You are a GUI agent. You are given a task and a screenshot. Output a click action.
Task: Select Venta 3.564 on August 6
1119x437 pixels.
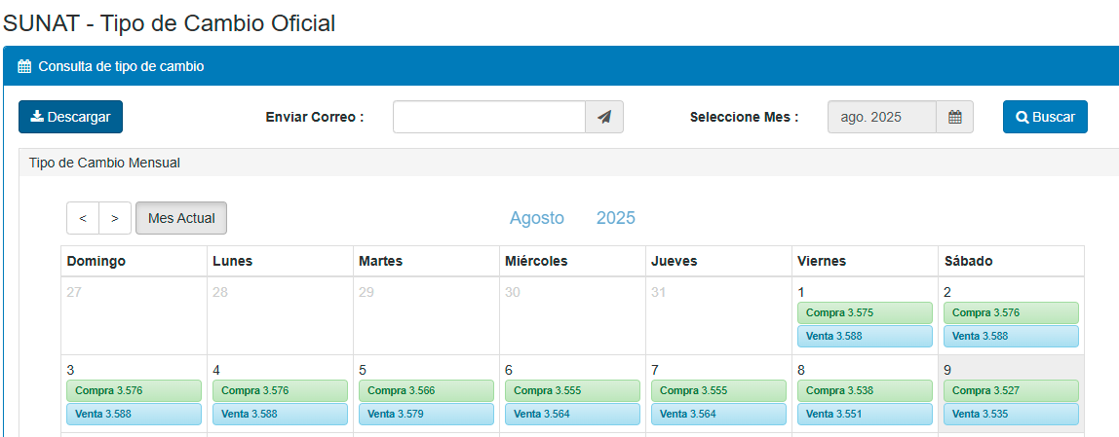(573, 414)
